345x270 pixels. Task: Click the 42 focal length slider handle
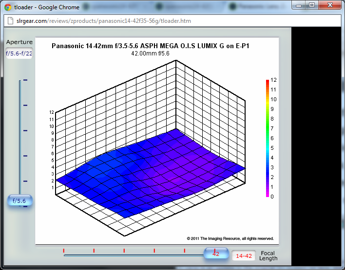coord(216,253)
